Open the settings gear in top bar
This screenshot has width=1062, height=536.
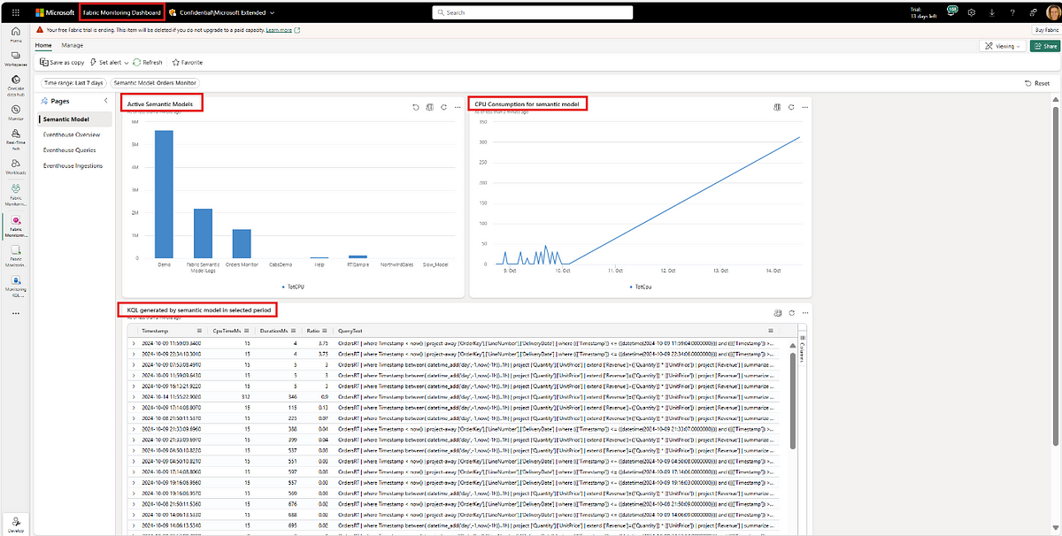[x=971, y=12]
